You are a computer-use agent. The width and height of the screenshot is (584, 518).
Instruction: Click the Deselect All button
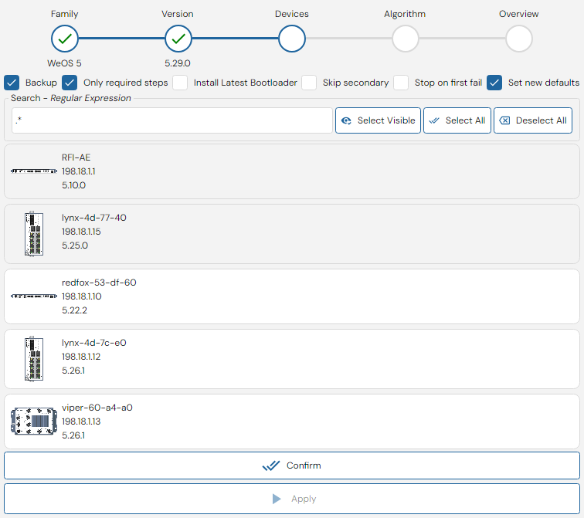533,120
